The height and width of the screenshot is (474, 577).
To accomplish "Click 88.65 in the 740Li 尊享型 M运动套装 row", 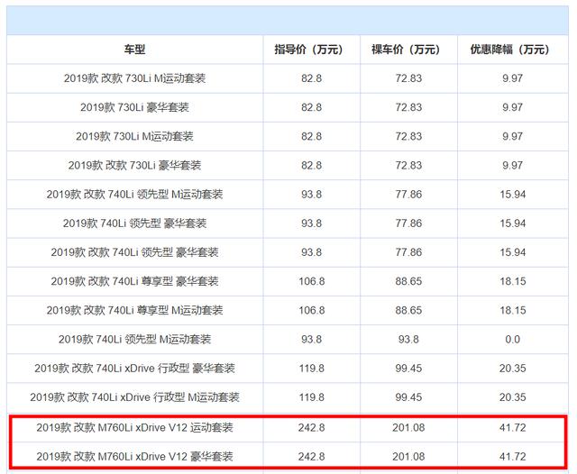I will coord(408,310).
